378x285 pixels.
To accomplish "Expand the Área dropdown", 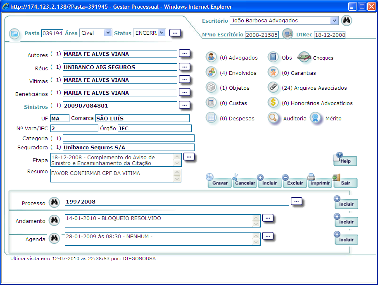I will point(108,33).
